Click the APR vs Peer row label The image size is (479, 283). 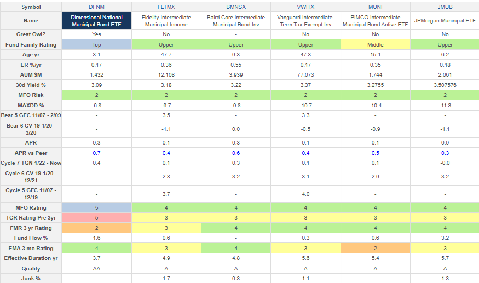click(31, 152)
